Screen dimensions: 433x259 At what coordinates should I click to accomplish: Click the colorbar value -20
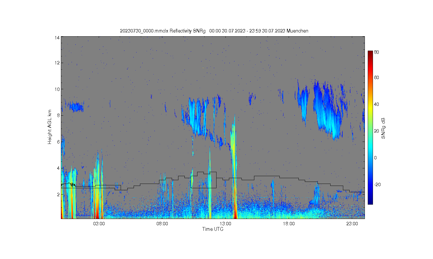click(377, 184)
